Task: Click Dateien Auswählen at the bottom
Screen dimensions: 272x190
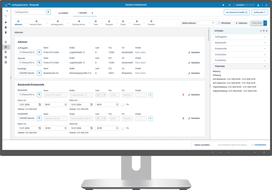Action: click(203, 145)
